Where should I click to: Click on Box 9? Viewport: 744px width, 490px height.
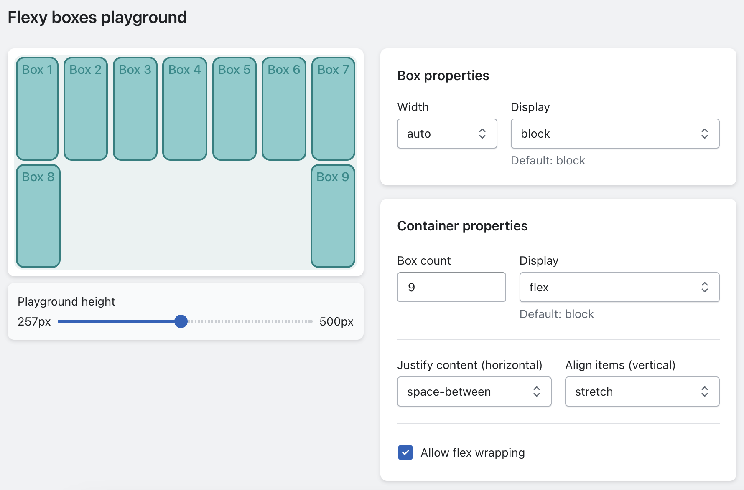click(333, 216)
